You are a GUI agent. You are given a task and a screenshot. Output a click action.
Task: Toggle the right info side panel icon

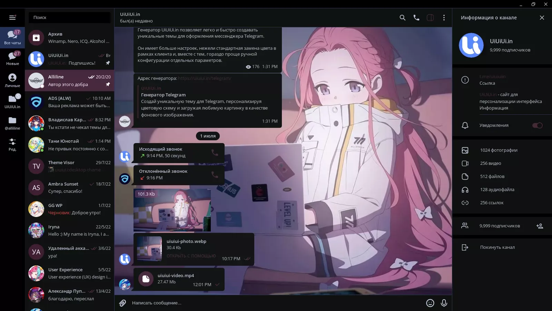click(x=430, y=18)
